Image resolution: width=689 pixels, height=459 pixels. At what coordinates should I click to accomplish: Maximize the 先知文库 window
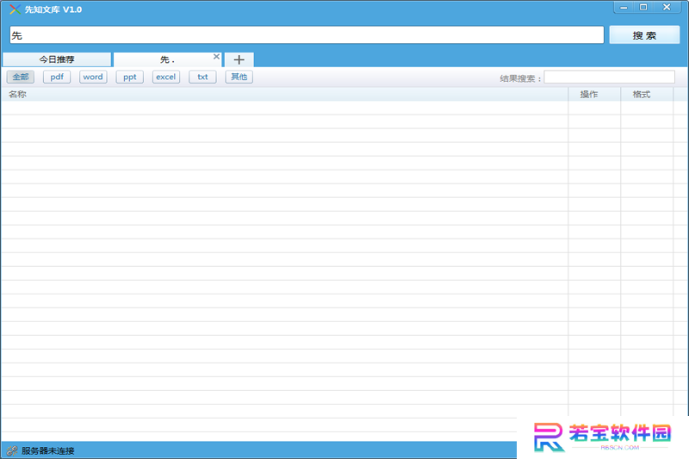pos(643,8)
